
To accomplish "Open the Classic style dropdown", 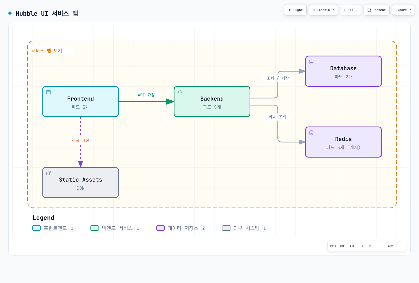I will point(323,10).
